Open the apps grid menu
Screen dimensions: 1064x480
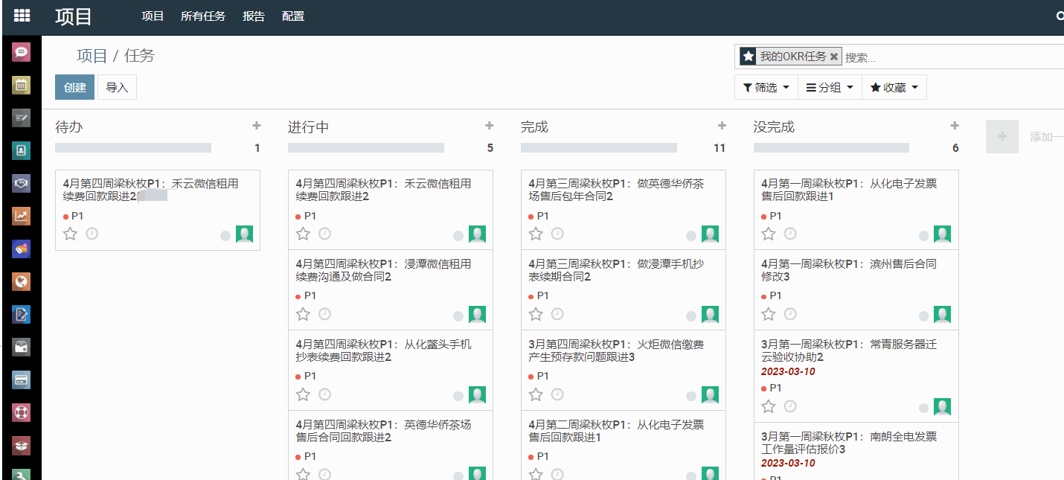22,16
